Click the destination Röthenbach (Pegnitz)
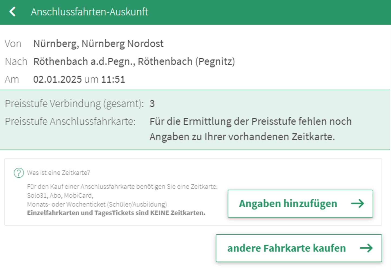This screenshot has height=270, width=391. [x=134, y=61]
